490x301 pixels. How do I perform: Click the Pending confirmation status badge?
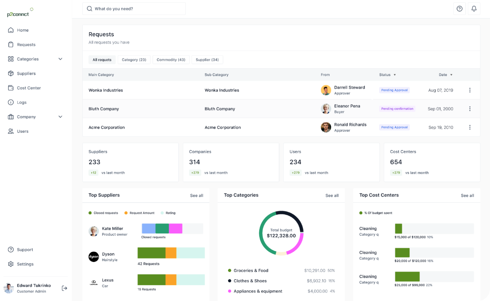point(397,109)
